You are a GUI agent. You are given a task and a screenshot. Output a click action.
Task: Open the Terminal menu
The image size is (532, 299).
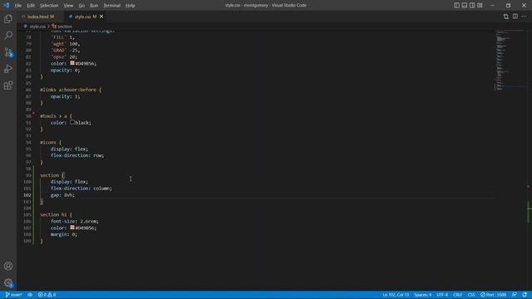click(x=111, y=6)
